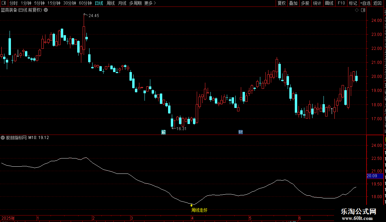Switch to 月线 monthly chart

[122, 3]
